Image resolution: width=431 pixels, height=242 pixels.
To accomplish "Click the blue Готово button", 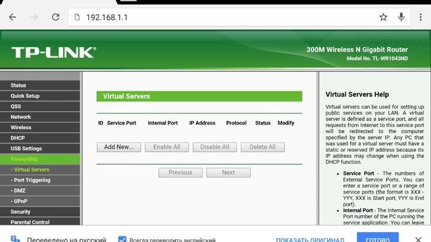I will point(378,237).
